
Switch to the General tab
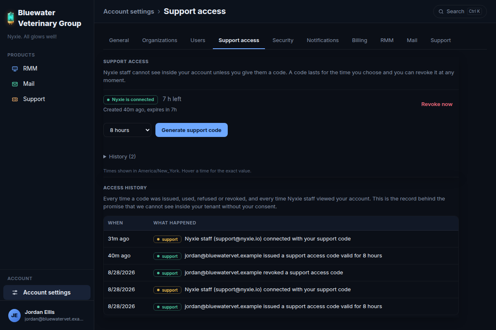(119, 40)
